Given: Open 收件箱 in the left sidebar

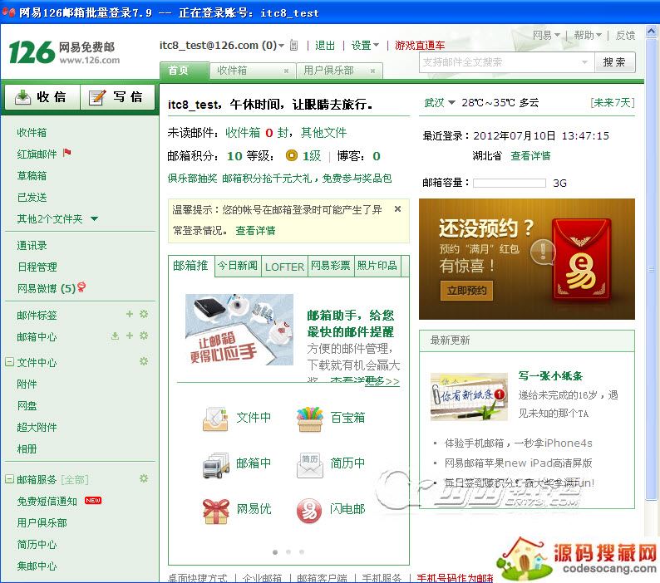Looking at the screenshot, I should [x=32, y=133].
